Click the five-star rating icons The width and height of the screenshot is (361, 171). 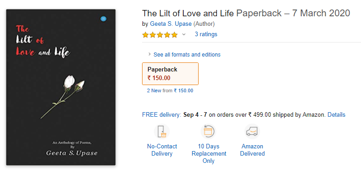click(x=160, y=35)
